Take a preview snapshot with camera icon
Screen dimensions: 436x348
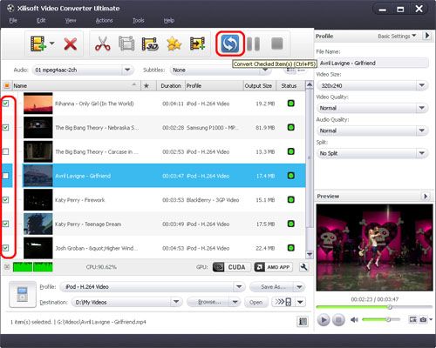423,319
